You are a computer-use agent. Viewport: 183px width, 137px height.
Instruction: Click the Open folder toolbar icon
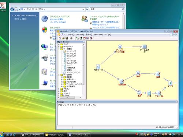coord(63,38)
